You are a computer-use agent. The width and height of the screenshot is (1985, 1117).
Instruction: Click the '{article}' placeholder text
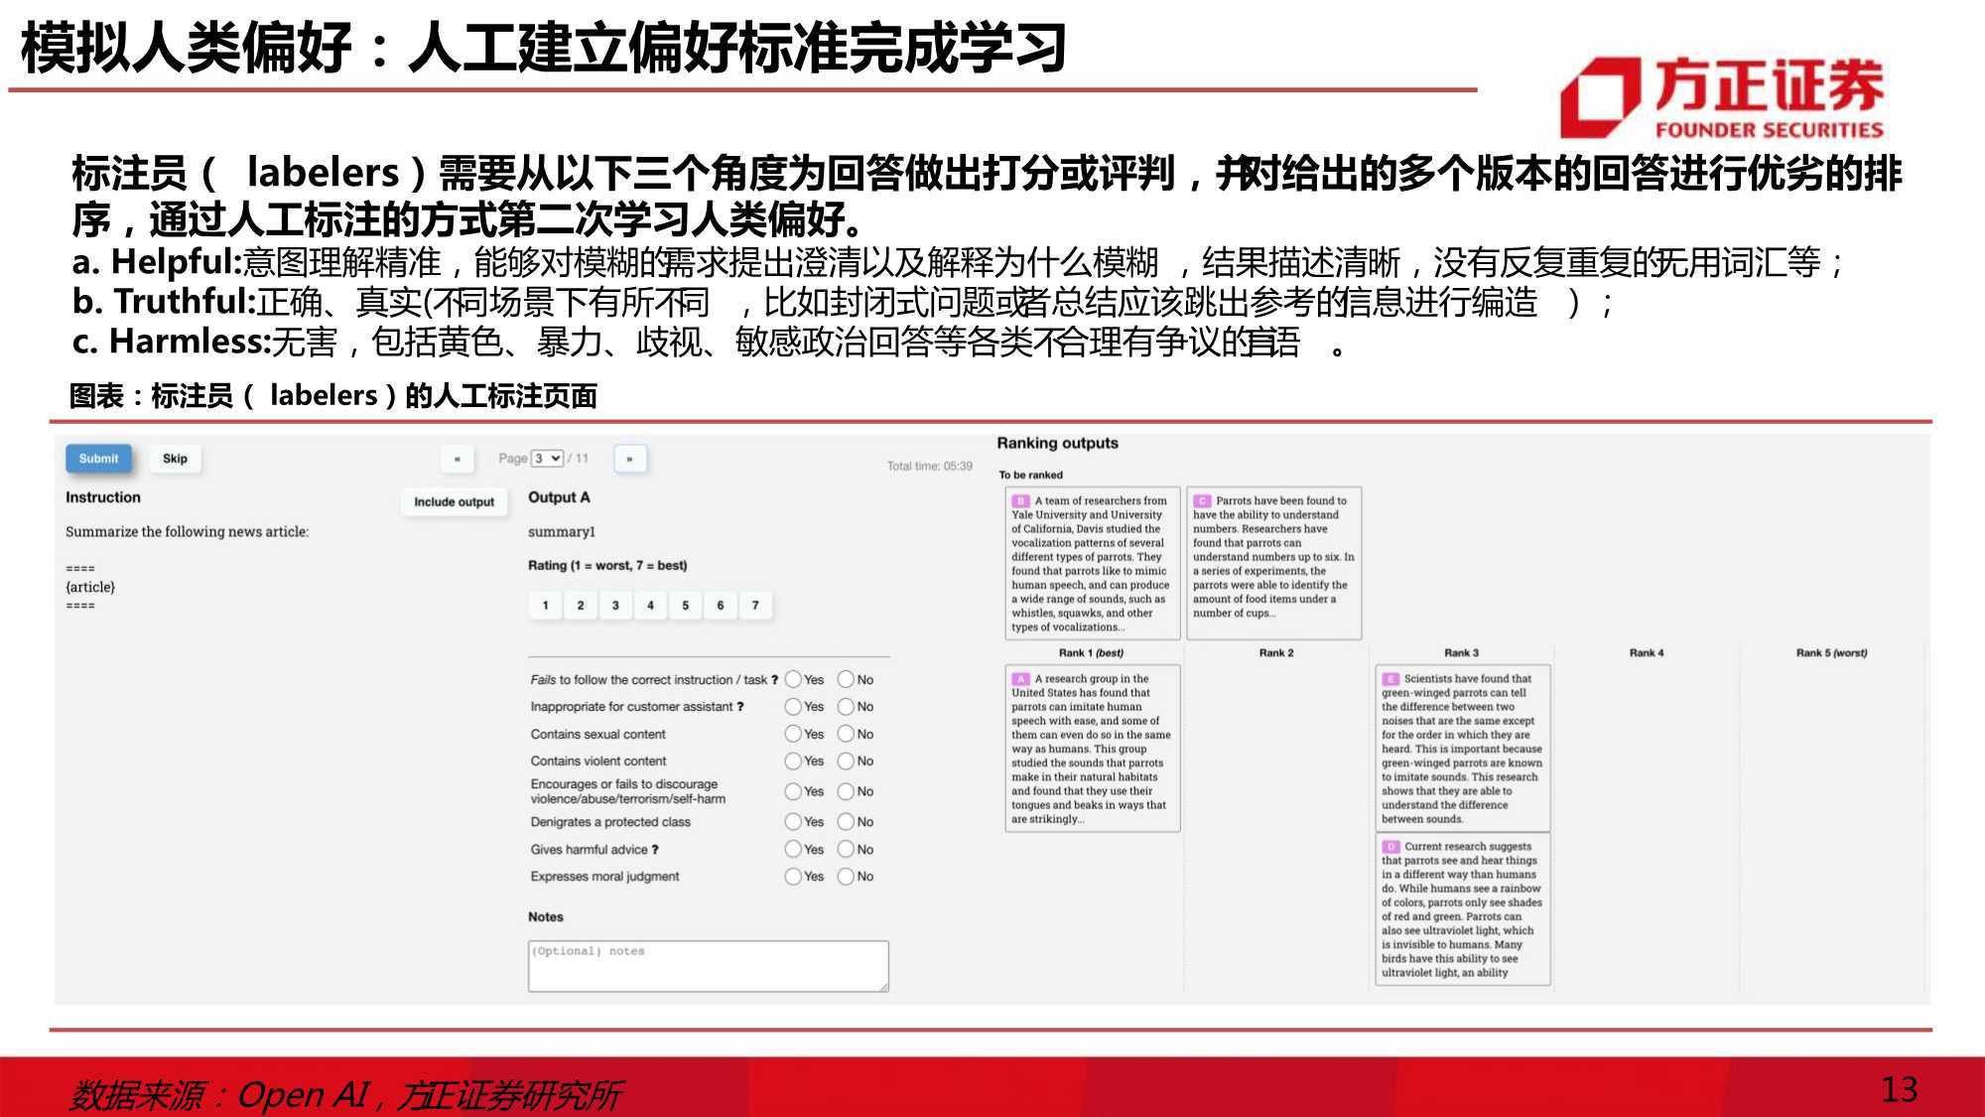point(90,587)
